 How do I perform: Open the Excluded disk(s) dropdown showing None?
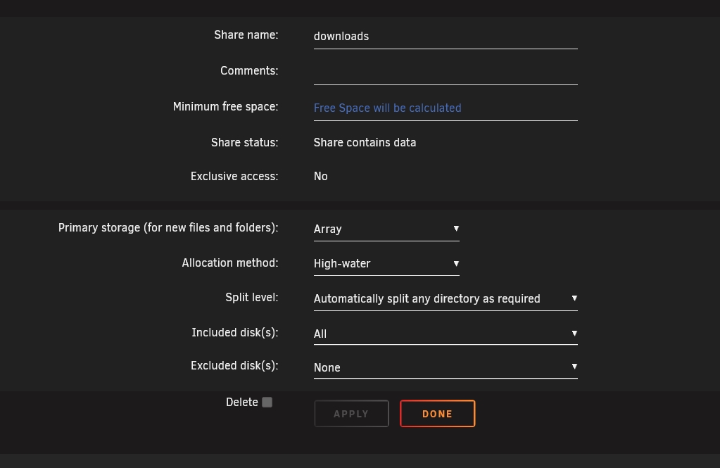[x=445, y=367]
